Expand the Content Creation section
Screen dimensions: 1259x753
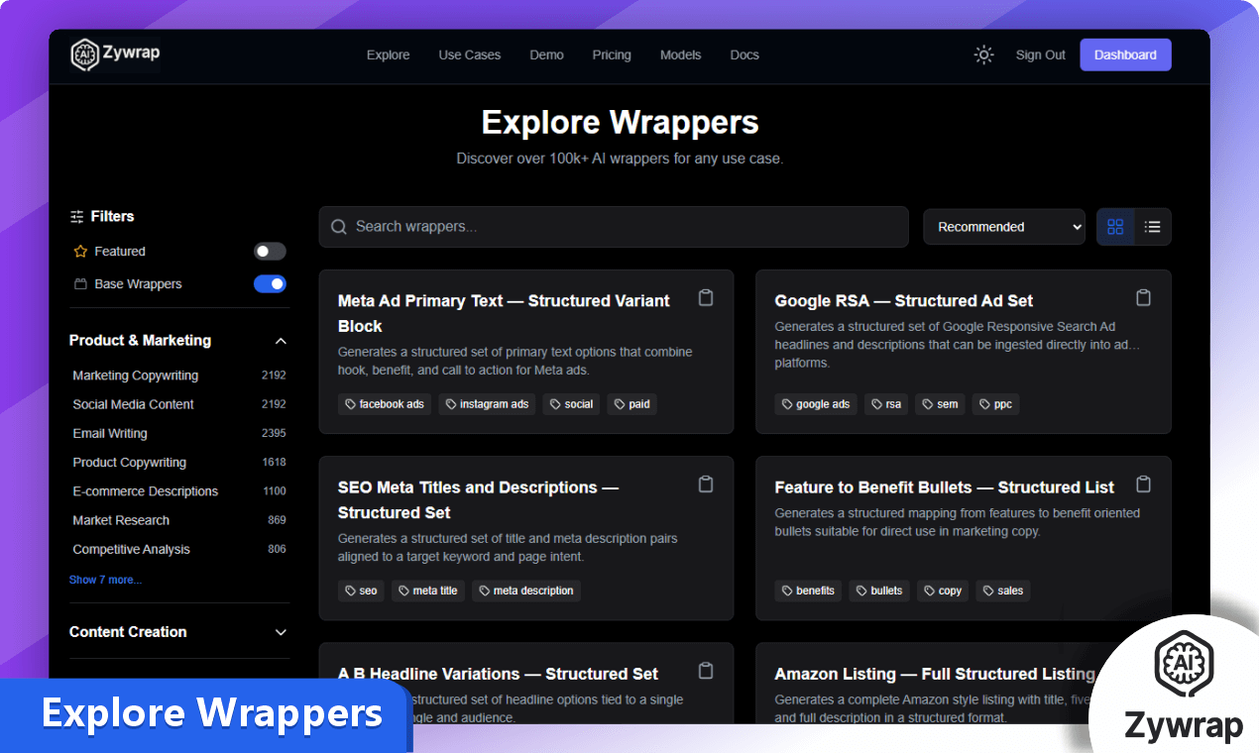tap(281, 631)
